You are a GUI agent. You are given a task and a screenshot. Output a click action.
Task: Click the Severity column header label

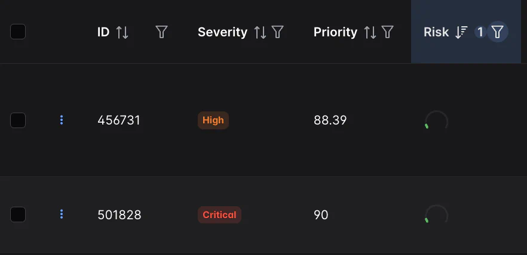[x=222, y=32]
